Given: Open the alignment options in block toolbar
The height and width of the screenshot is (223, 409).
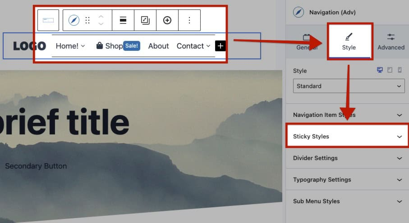Looking at the screenshot, I should pyautogui.click(x=123, y=20).
